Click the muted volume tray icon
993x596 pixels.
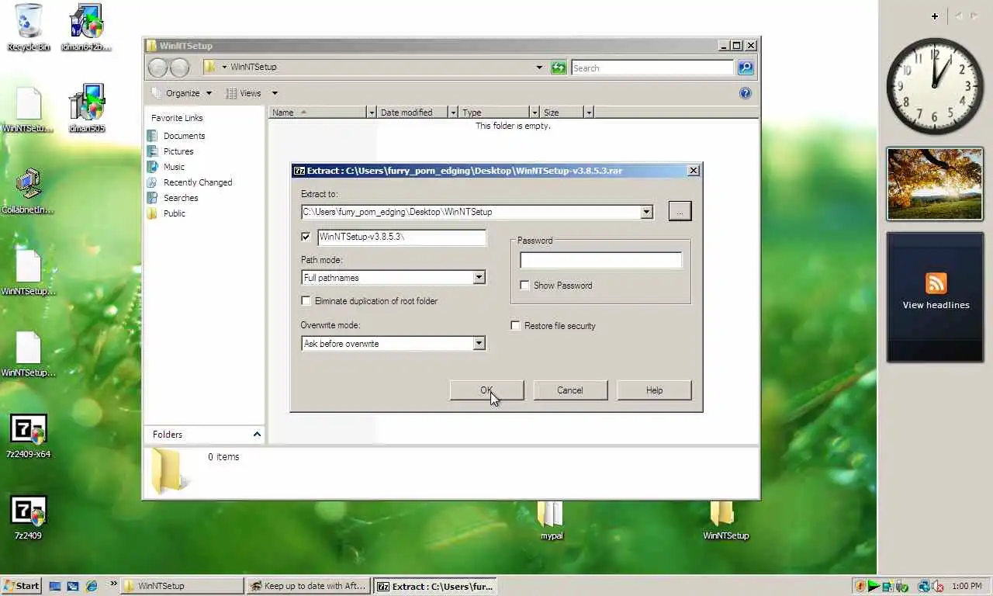[x=937, y=586]
